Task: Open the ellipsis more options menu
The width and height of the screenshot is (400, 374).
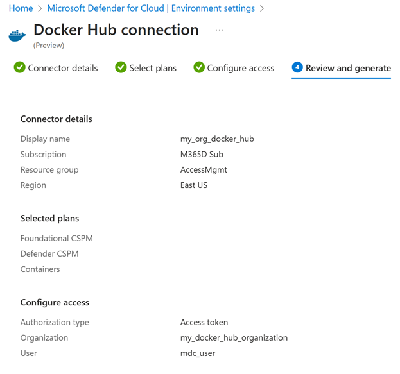Action: tap(219, 30)
